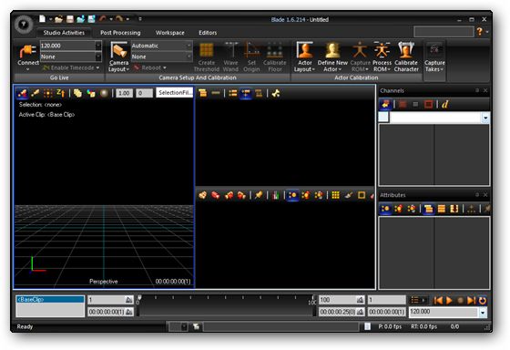Expand the Reboot dropdown arrow
Image resolution: width=510 pixels, height=350 pixels.
pyautogui.click(x=165, y=67)
